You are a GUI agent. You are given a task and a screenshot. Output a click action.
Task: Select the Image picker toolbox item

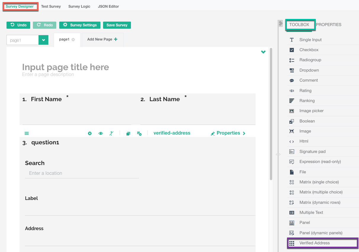[311, 111]
